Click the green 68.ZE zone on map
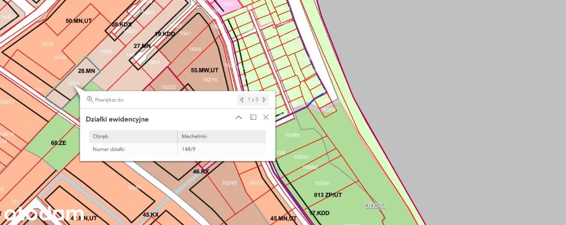 click(x=58, y=143)
